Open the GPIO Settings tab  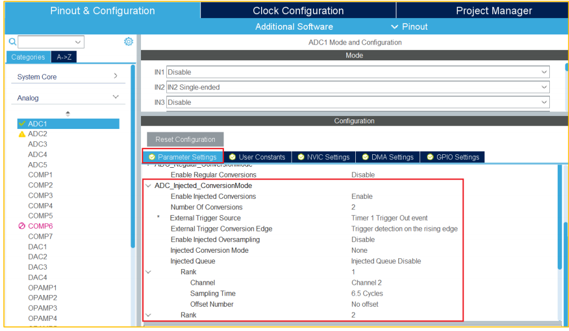pyautogui.click(x=452, y=157)
